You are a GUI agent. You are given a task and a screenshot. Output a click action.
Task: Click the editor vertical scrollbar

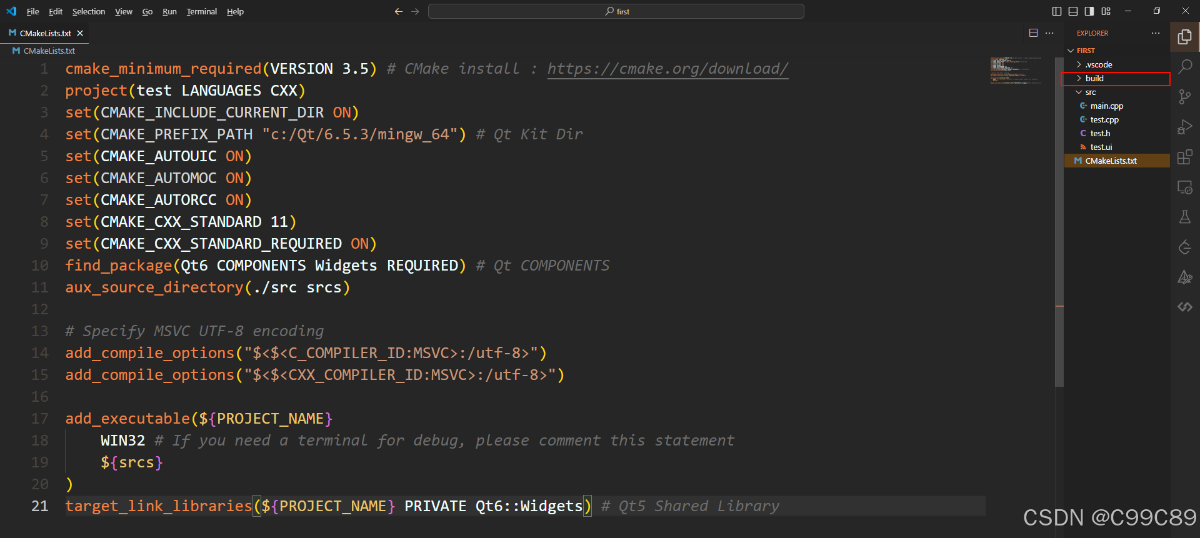click(1059, 222)
